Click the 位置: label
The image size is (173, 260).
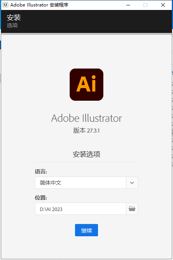tap(41, 198)
